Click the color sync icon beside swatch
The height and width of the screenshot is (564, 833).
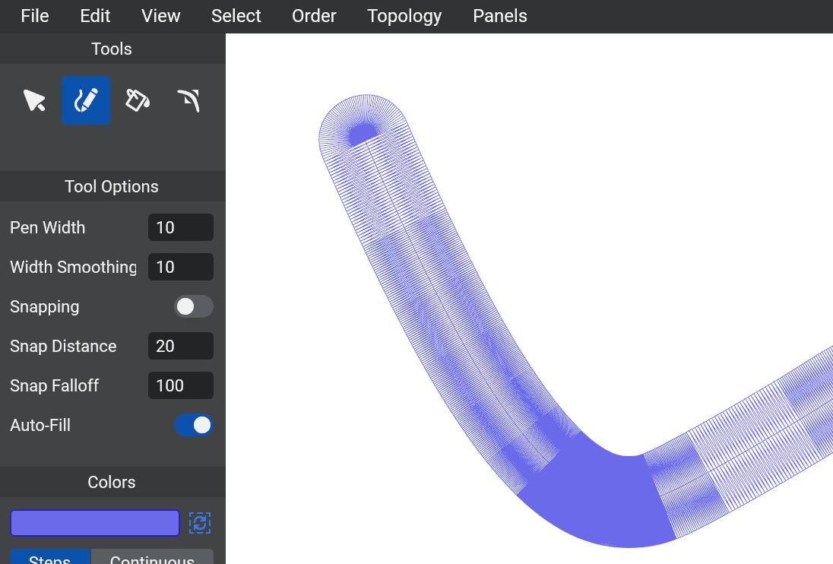[x=200, y=523]
